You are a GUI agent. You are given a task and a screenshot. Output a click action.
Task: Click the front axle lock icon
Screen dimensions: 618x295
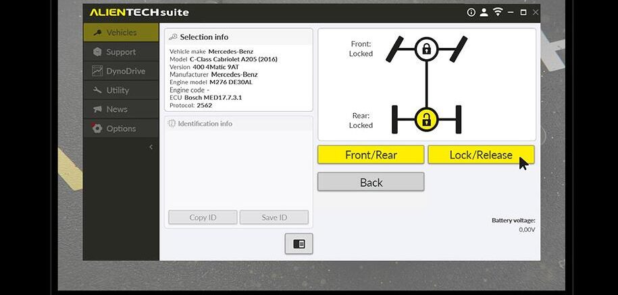[426, 49]
